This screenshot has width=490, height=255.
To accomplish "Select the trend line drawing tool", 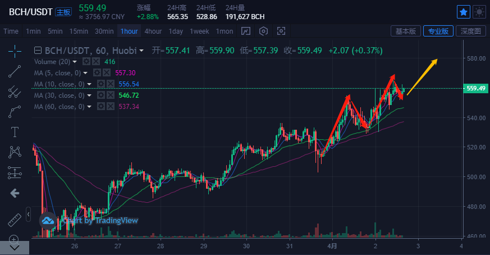I will tap(15, 71).
